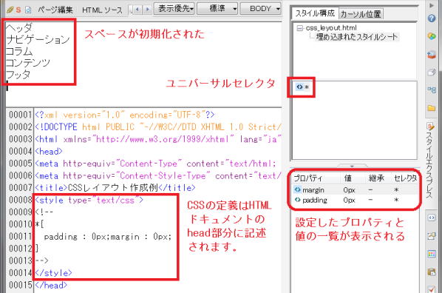Click the site structure tree icon in the sidebar
The height and width of the screenshot is (293, 442).
[x=432, y=90]
